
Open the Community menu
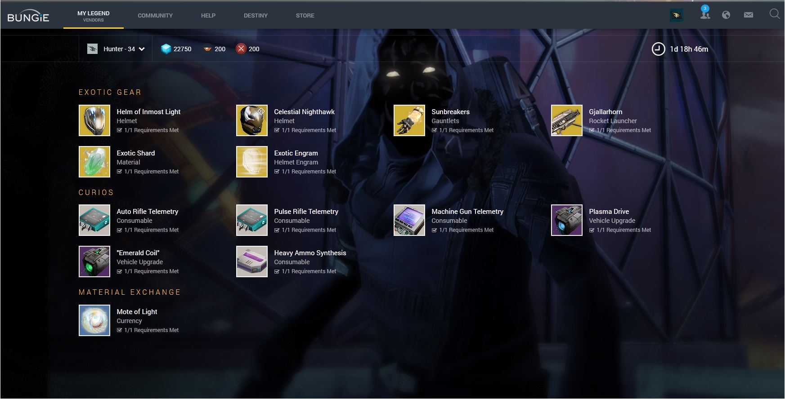(155, 15)
